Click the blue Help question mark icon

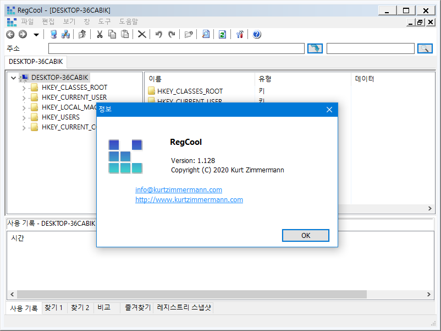point(257,34)
